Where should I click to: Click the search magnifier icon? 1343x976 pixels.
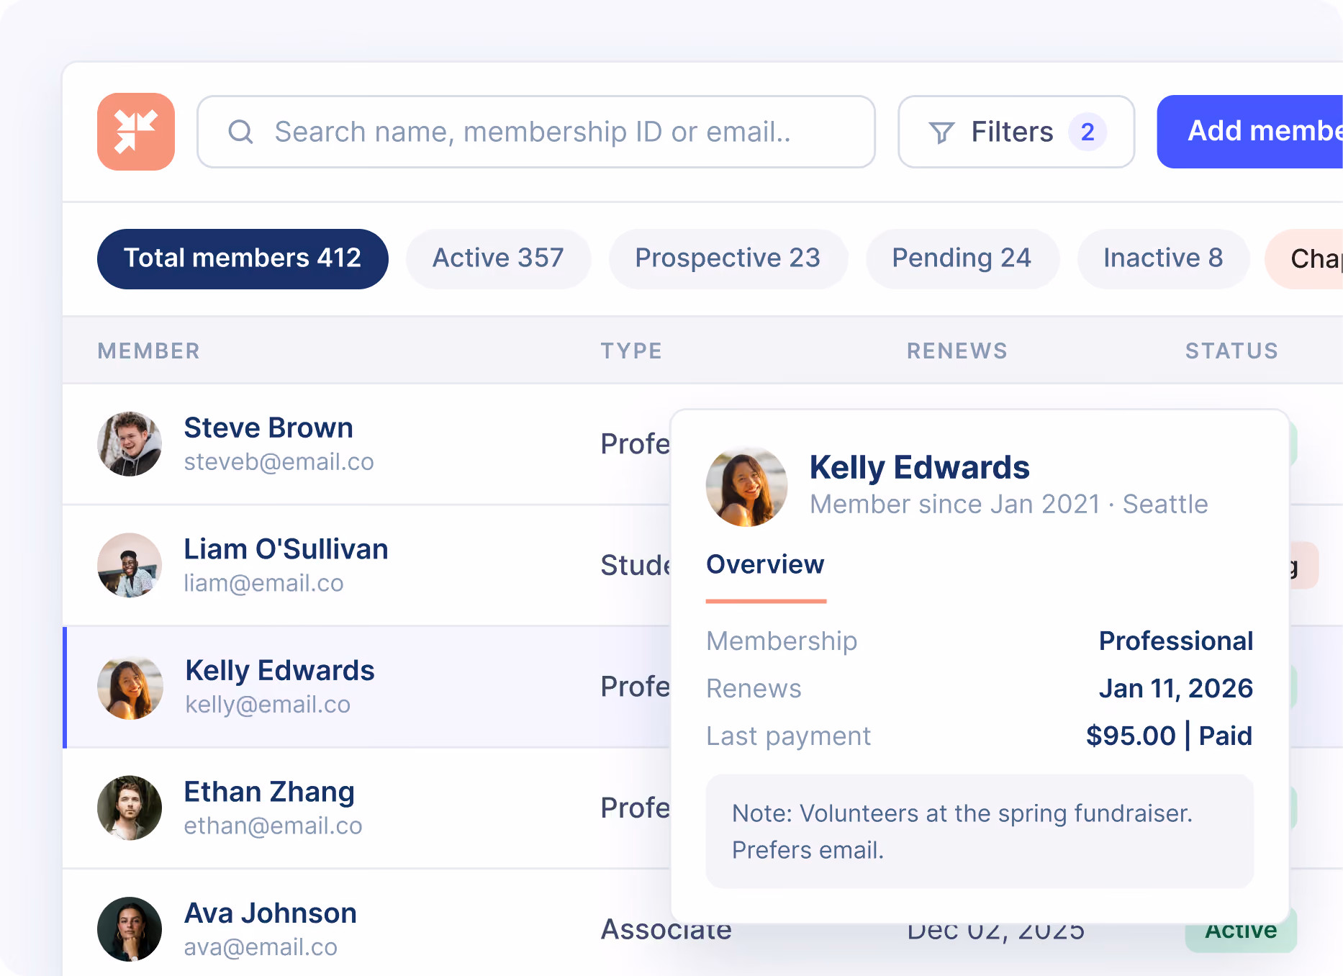point(240,132)
